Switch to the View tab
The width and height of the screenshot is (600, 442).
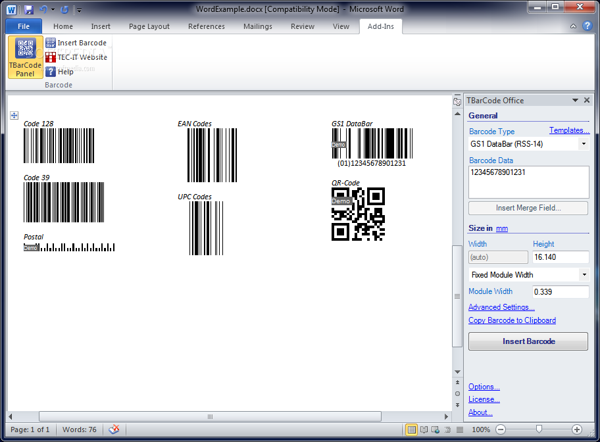[x=341, y=26]
